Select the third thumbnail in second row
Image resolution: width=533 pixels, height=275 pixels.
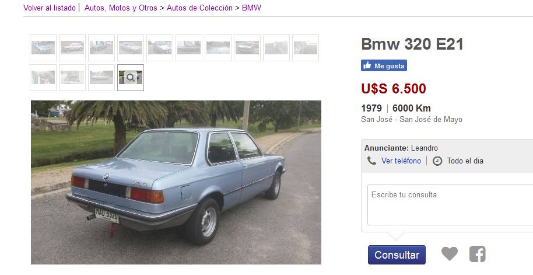(101, 78)
